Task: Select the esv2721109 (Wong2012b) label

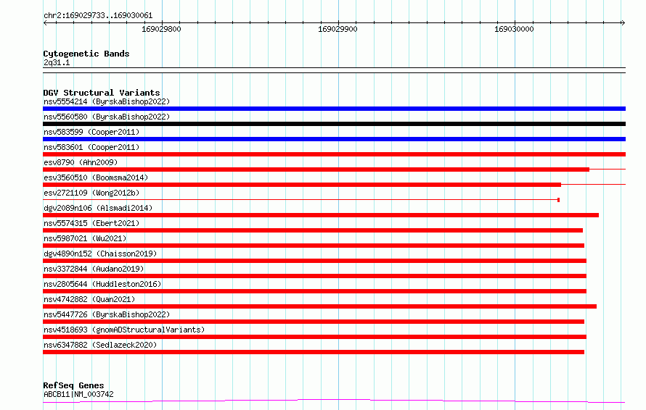Action: [x=91, y=193]
